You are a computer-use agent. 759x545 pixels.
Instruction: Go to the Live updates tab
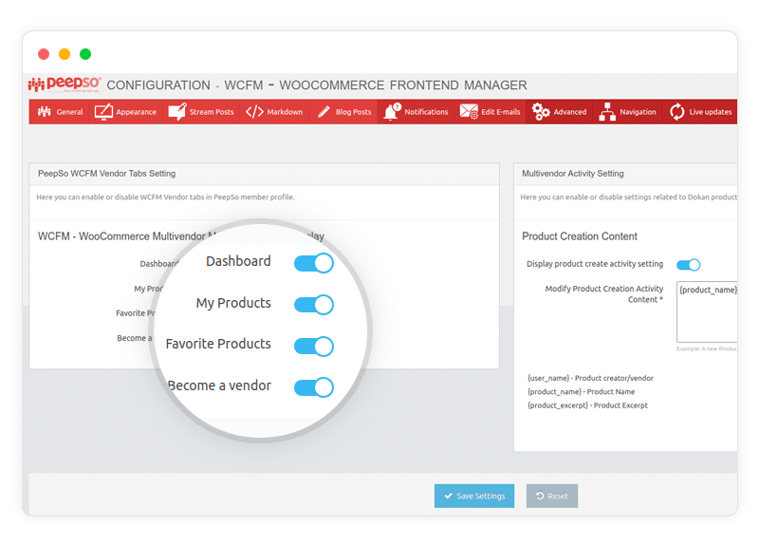(x=700, y=112)
